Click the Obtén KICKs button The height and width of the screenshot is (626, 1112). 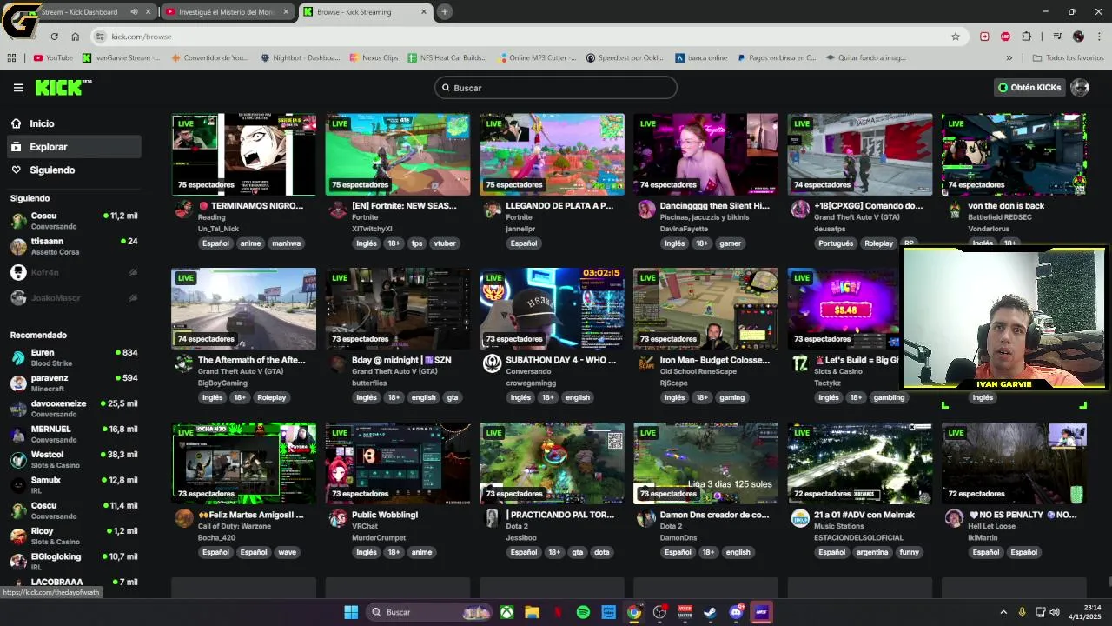(1029, 88)
